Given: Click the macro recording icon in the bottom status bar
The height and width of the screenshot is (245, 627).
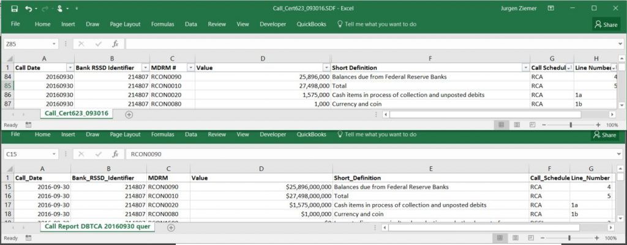Looking at the screenshot, I should (26, 238).
